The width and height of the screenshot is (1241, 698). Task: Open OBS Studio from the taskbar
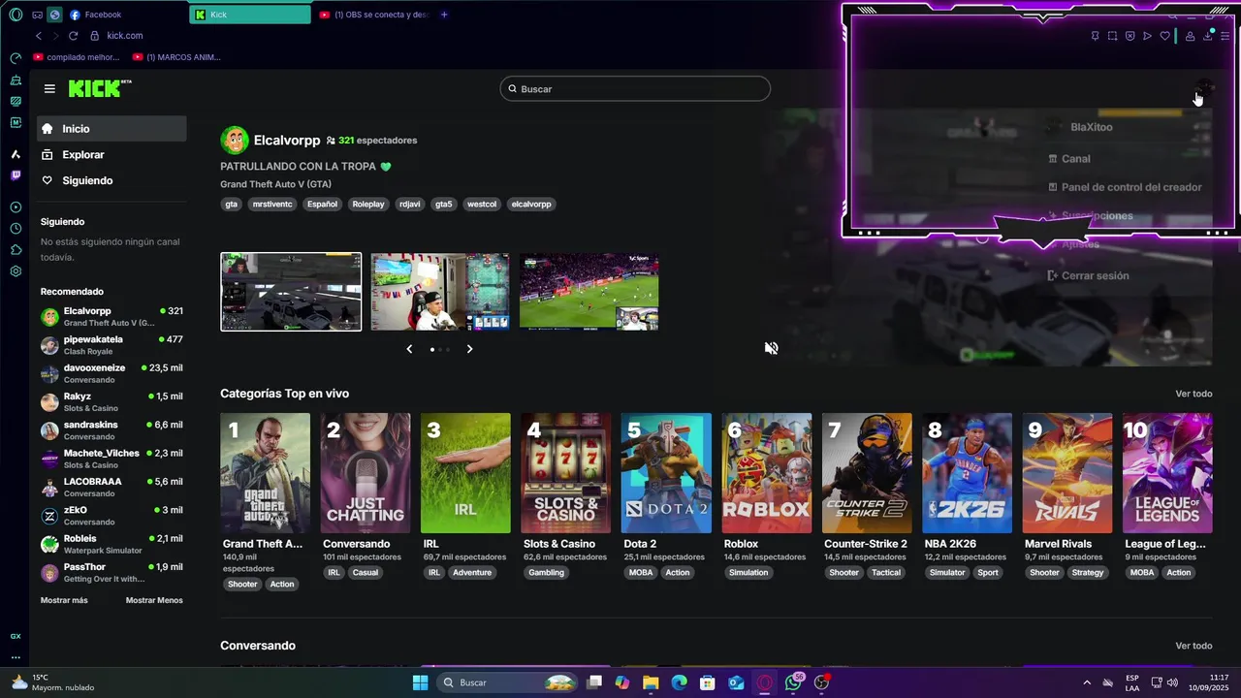pyautogui.click(x=822, y=682)
